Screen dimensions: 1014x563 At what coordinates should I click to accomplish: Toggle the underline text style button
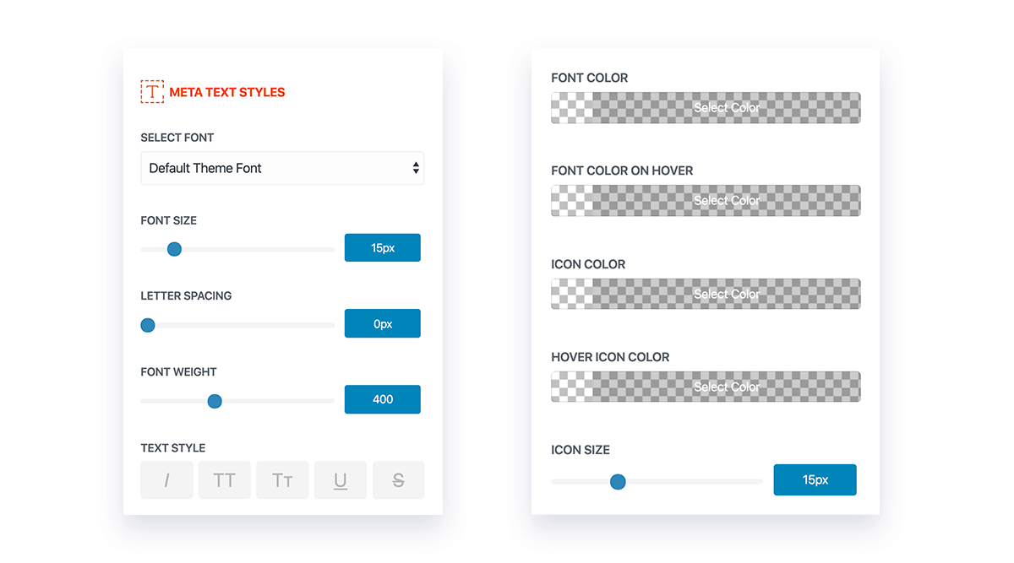341,480
